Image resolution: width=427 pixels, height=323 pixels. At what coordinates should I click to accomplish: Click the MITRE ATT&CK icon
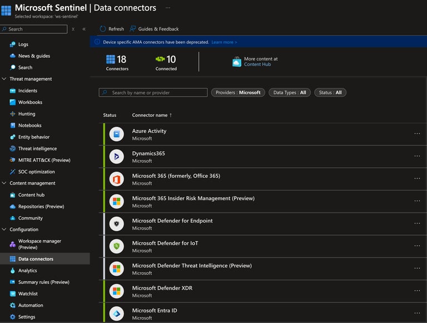[x=13, y=160]
